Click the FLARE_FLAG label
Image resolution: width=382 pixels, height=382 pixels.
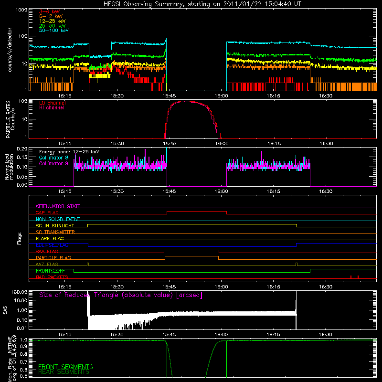coord(50,238)
